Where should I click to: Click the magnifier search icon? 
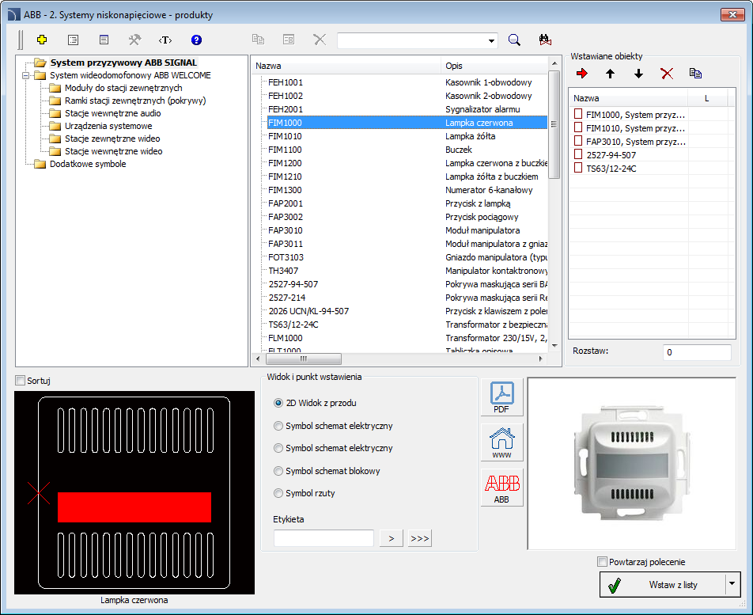(514, 40)
